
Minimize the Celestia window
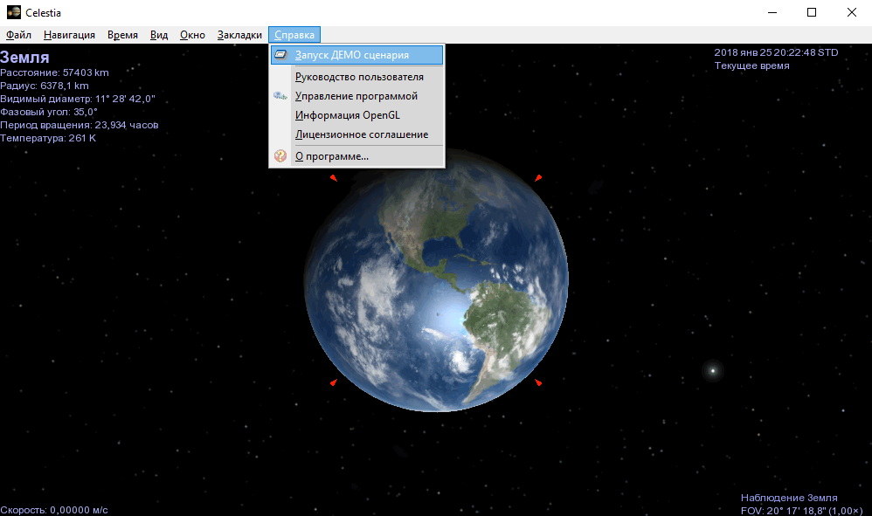click(x=772, y=12)
